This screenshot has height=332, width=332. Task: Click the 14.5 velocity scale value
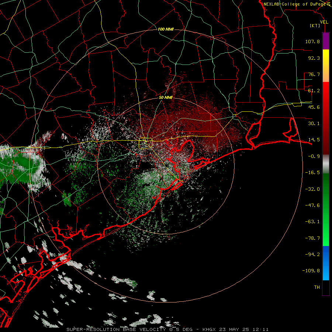(314, 140)
